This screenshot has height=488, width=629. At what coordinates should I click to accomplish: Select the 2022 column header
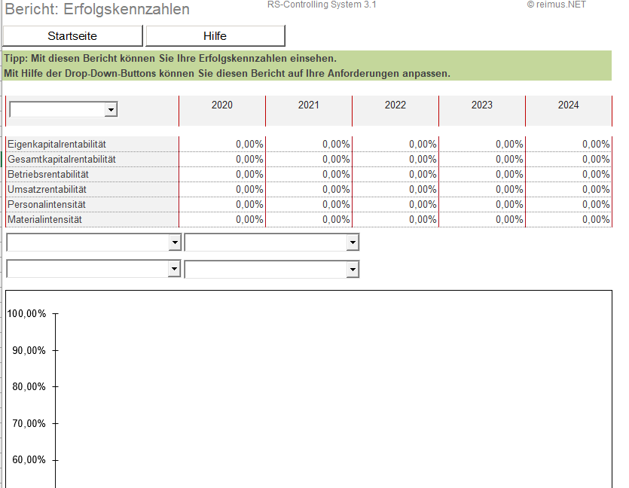395,105
